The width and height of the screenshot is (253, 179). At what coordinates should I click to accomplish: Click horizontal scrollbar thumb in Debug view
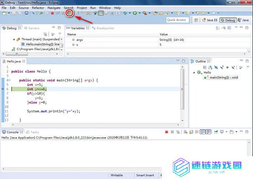[x=17, y=54]
